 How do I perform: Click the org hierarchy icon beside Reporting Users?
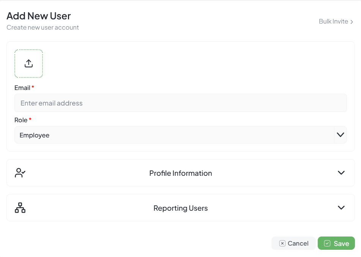point(20,208)
